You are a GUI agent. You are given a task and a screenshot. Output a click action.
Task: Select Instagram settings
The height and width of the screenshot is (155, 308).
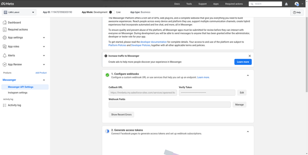coord(18,93)
